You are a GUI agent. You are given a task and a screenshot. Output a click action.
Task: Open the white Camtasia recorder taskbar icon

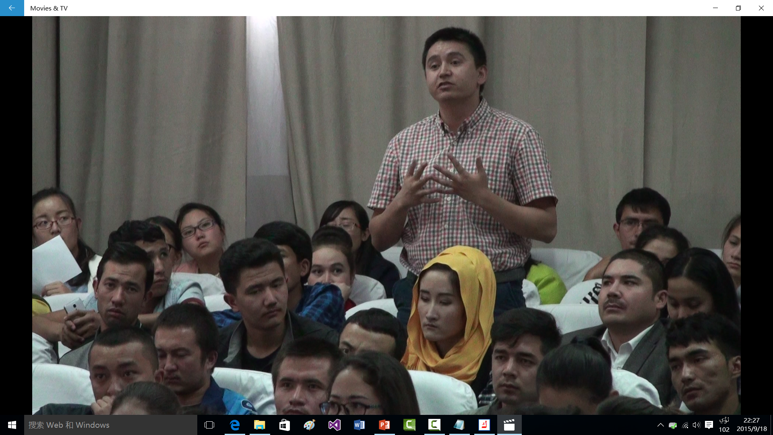point(434,425)
